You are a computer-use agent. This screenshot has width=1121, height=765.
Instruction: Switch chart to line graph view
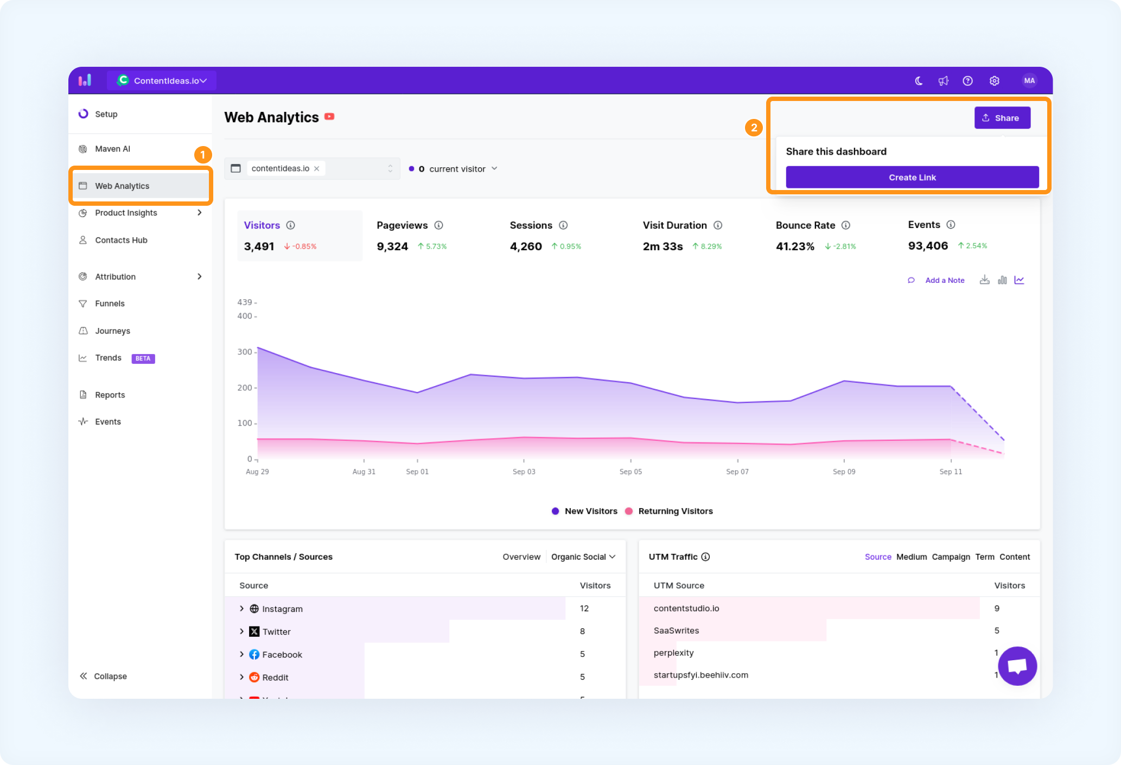pyautogui.click(x=1020, y=280)
